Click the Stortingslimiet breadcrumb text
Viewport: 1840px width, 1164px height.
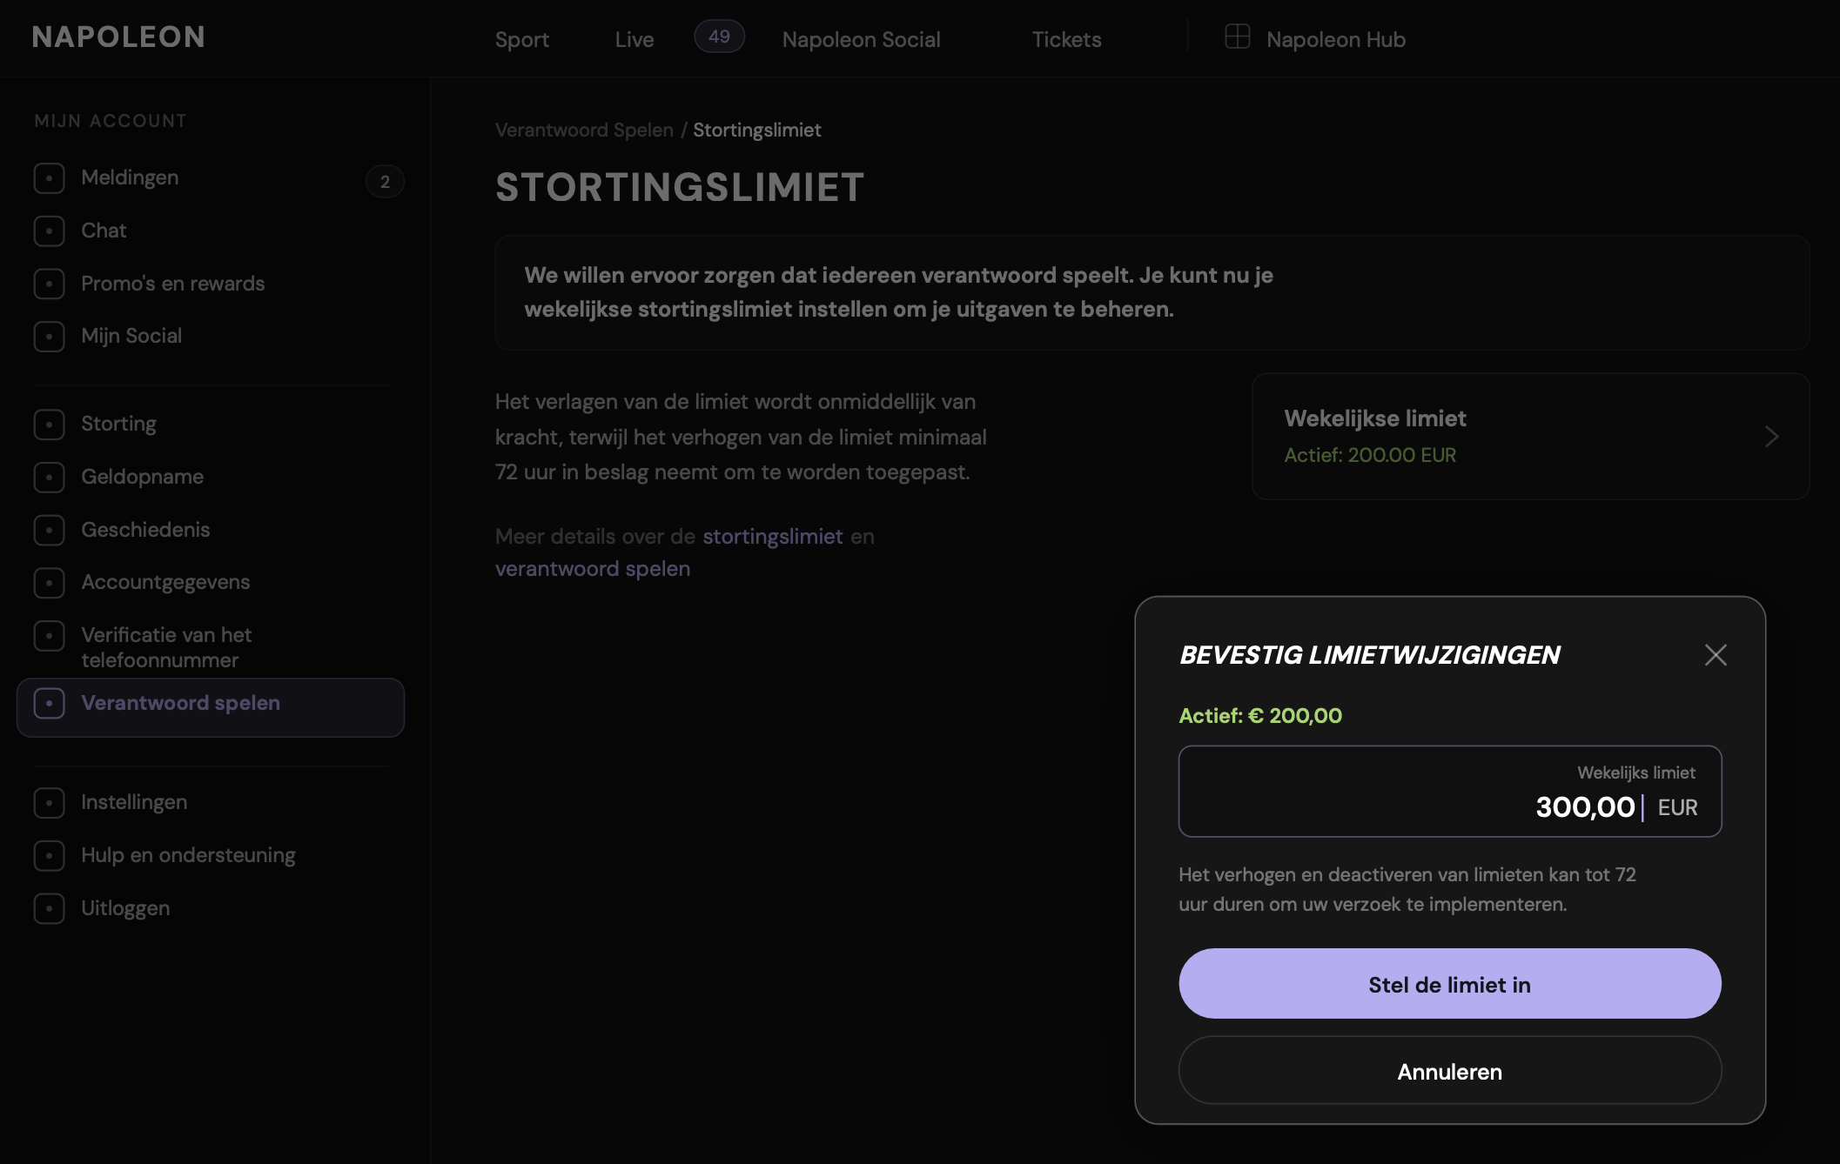(757, 130)
